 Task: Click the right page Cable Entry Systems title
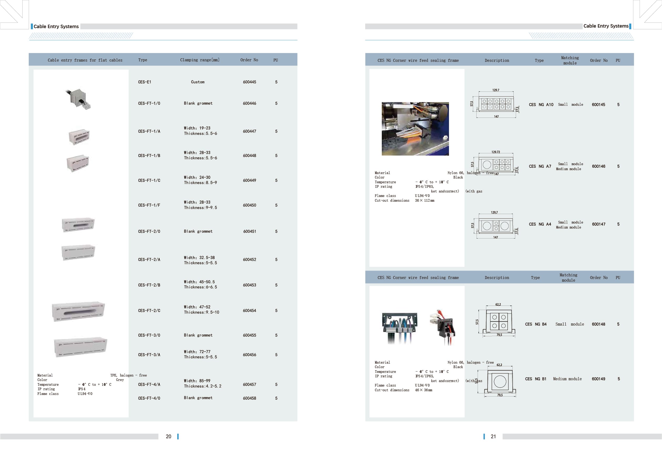coord(606,26)
